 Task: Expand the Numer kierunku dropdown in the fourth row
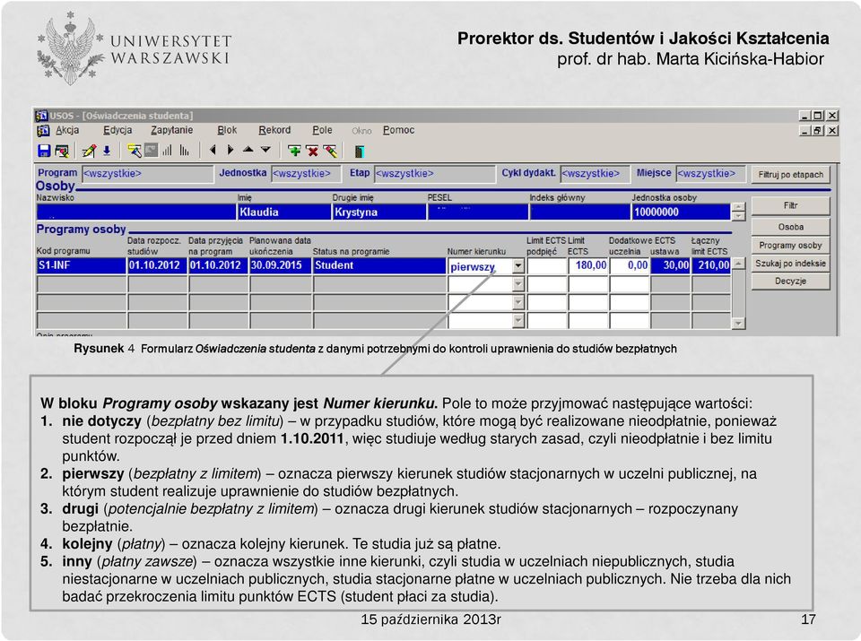pos(517,321)
